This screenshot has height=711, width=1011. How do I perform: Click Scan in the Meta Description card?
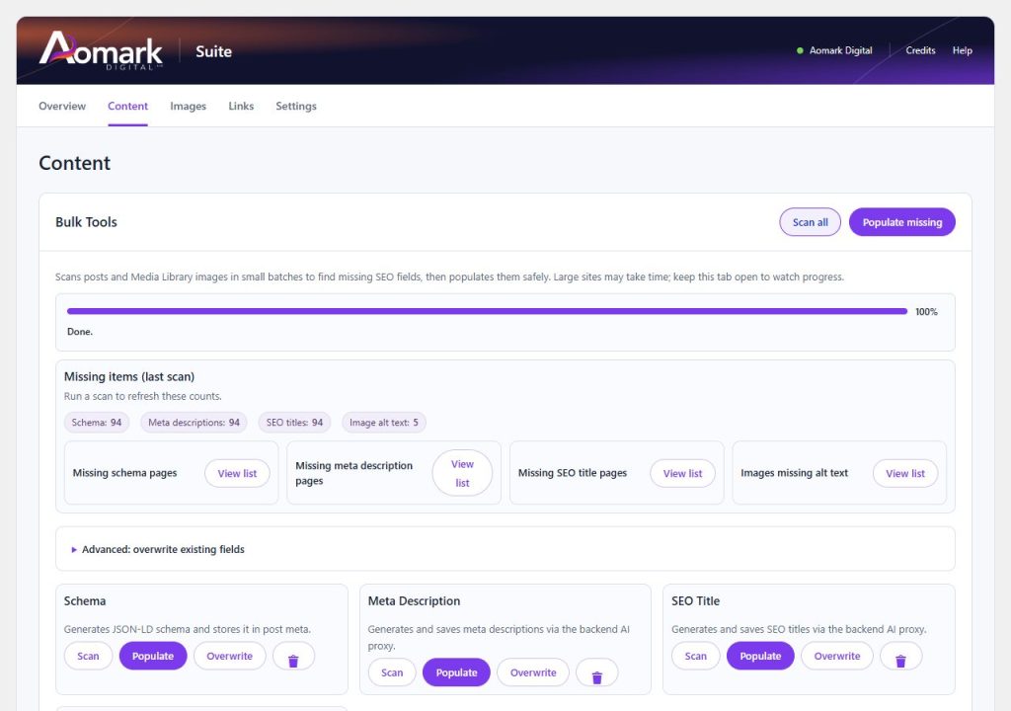tap(392, 672)
